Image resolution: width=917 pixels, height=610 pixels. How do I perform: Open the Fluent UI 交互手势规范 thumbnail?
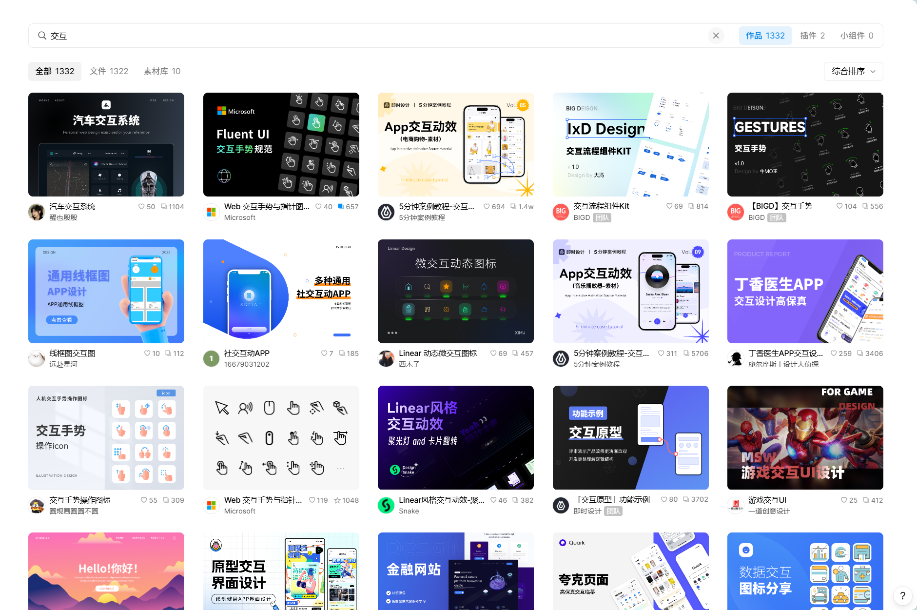(281, 144)
